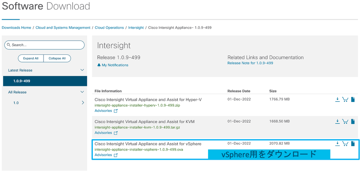
Task: Click intersight-appliance-installer-kvm-1.0.9-499.tar.gz filename
Action: click(138, 127)
